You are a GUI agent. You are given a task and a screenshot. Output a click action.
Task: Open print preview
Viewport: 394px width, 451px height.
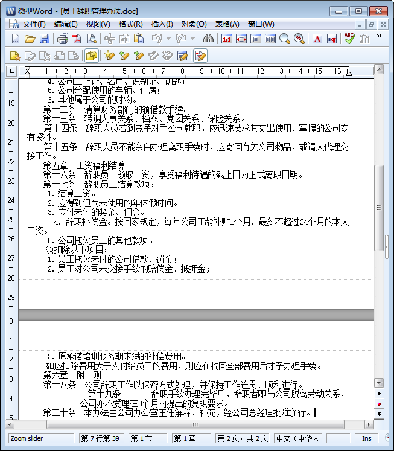(x=91, y=39)
